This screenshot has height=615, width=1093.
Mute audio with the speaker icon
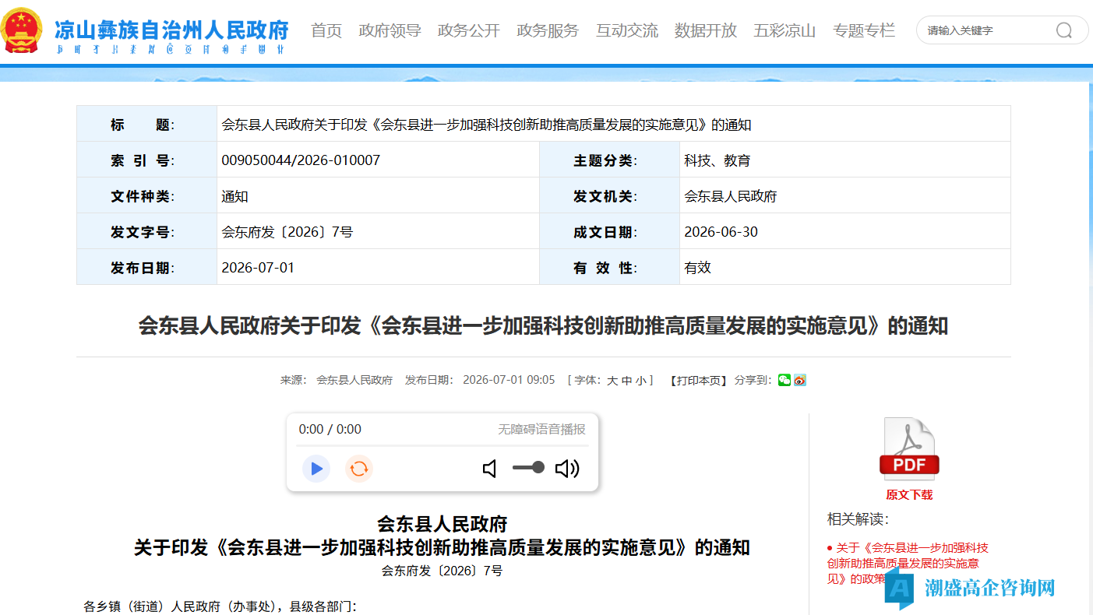point(490,469)
